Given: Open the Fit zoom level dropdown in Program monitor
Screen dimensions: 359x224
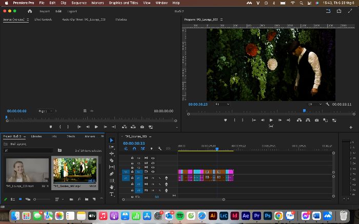Looking at the screenshot, I should click(222, 104).
